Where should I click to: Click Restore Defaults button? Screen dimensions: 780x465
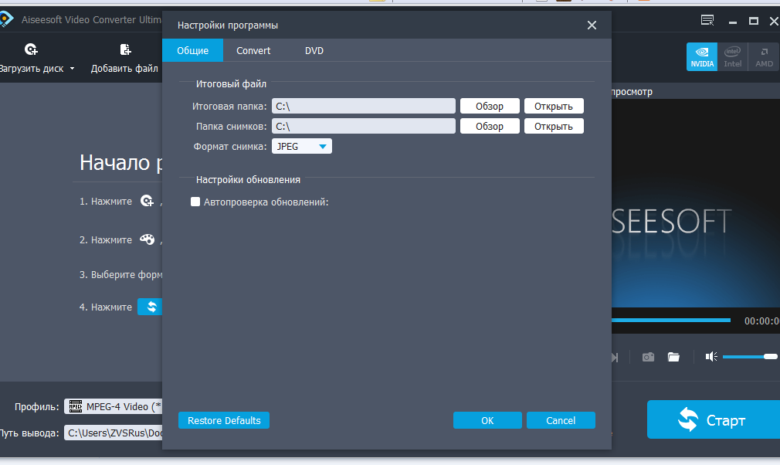pos(224,420)
